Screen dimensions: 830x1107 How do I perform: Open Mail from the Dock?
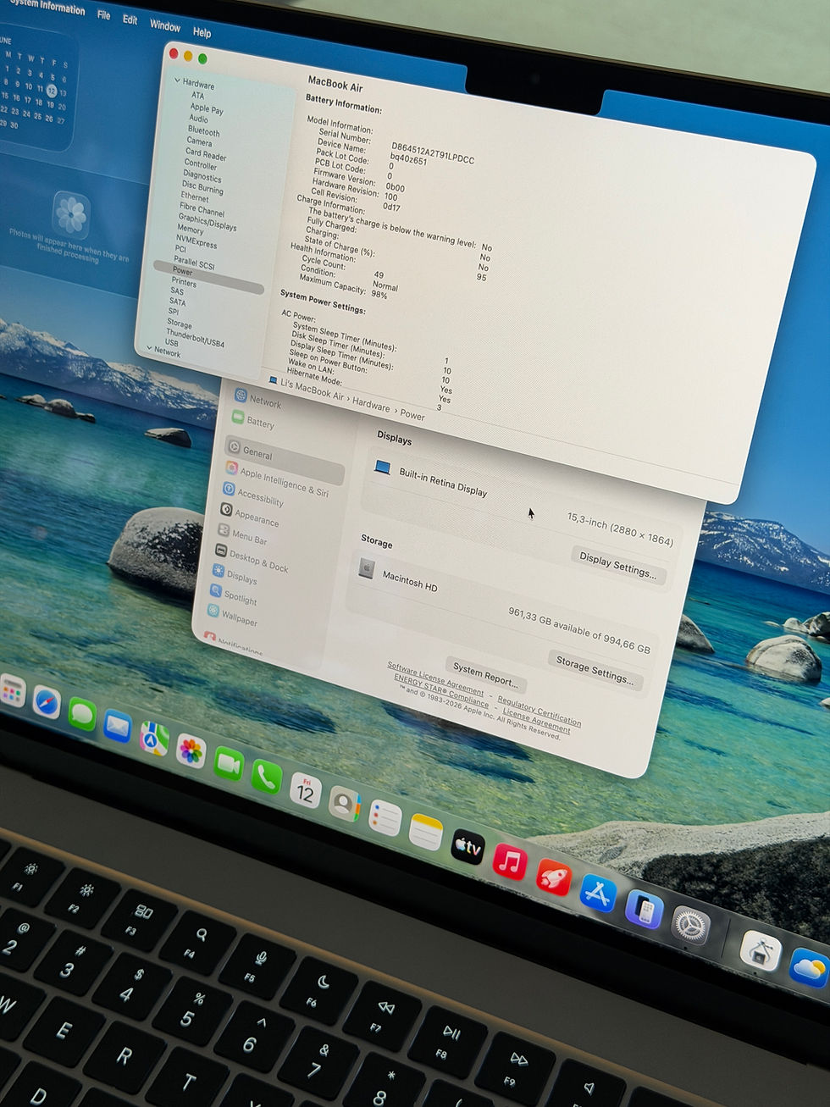117,726
